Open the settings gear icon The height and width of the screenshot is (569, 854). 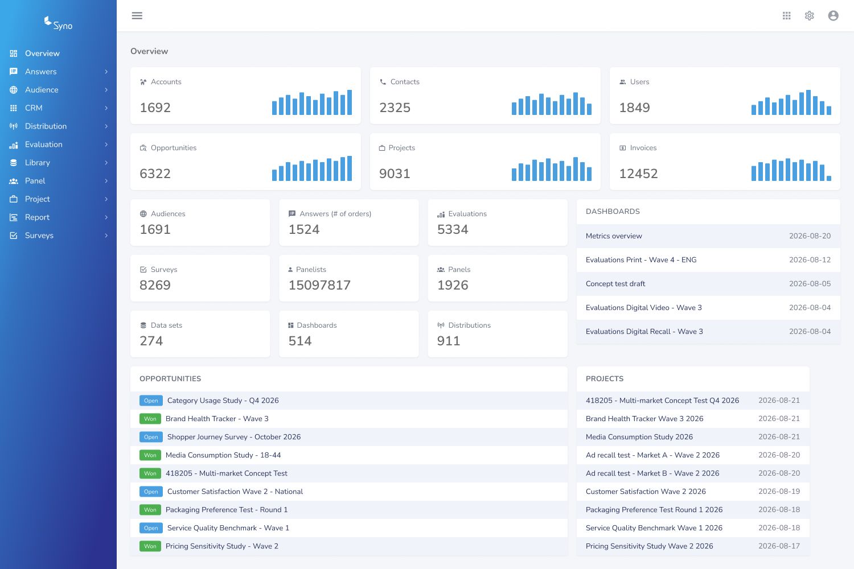pyautogui.click(x=810, y=16)
